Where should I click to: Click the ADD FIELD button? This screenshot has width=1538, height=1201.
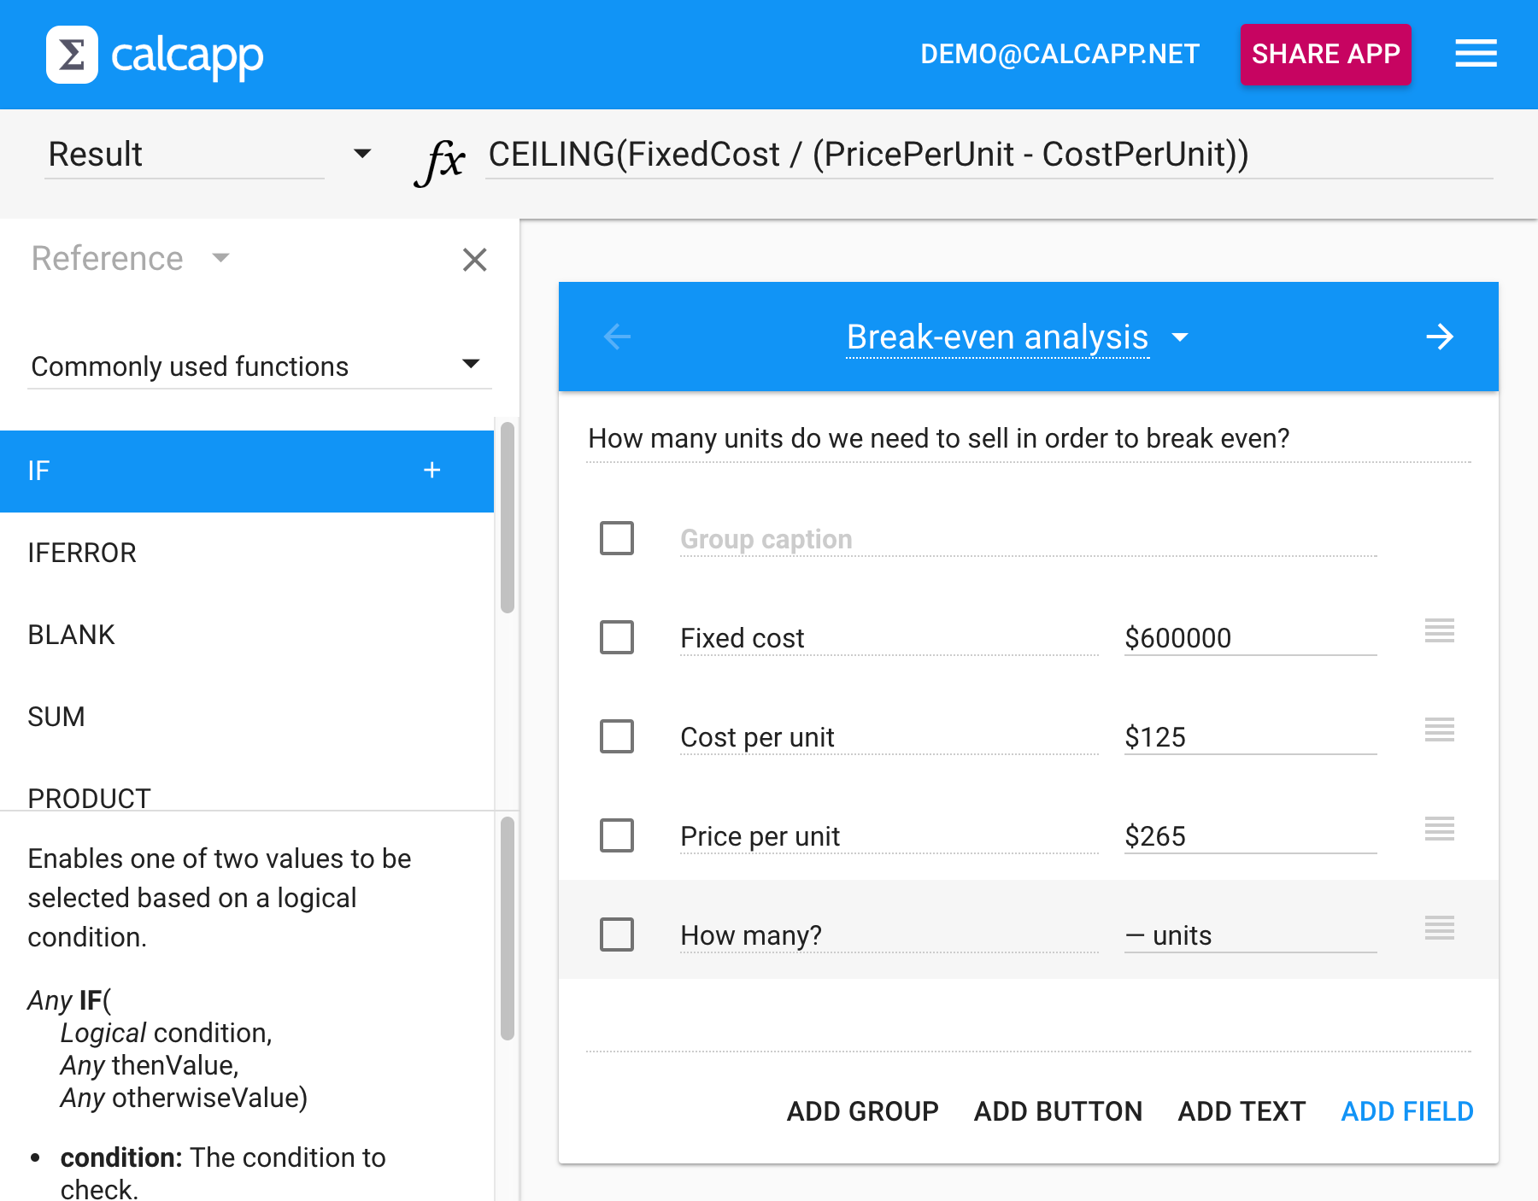[1406, 1111]
